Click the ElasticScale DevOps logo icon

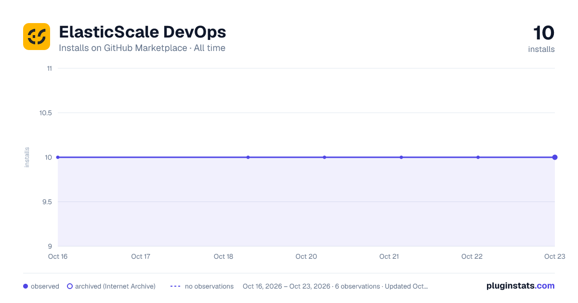pyautogui.click(x=37, y=37)
